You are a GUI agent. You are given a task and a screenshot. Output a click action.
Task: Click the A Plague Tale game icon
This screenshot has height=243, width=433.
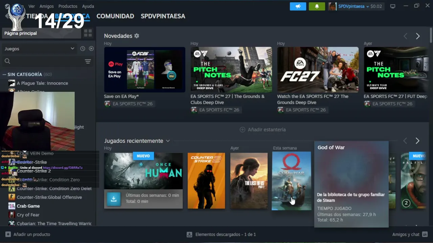[12, 83]
